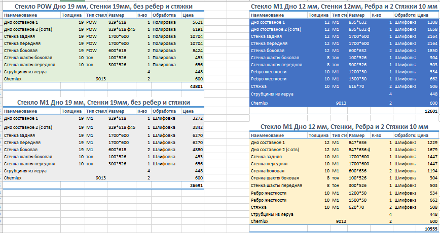The width and height of the screenshot is (440, 233).
Task: Click size 600*636 in yellow table
Action: (357, 171)
